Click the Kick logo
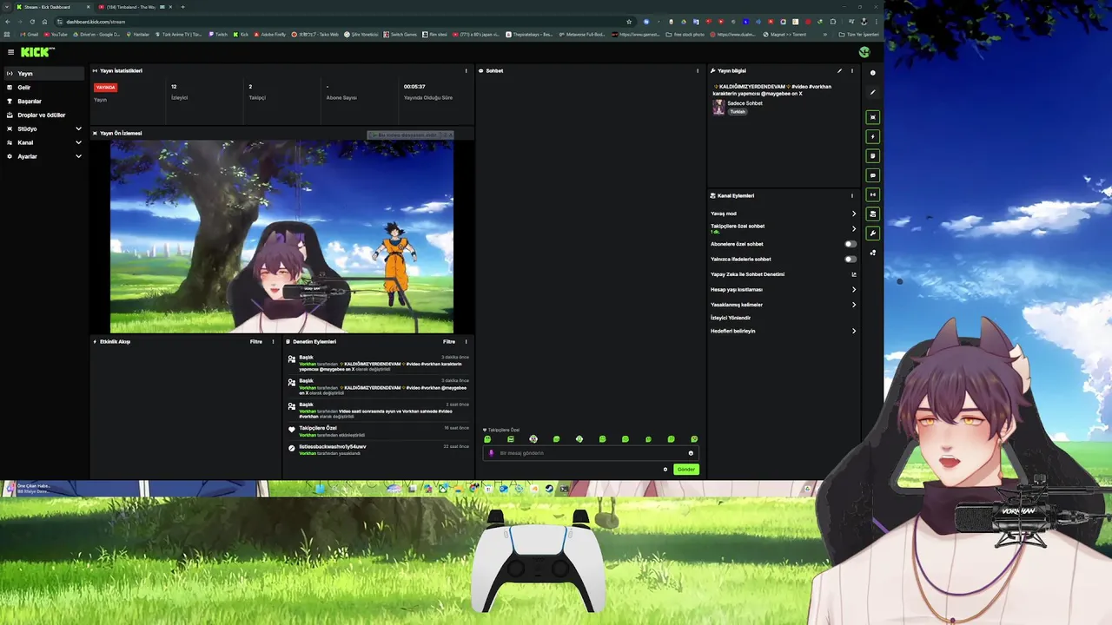The image size is (1112, 625). point(37,52)
